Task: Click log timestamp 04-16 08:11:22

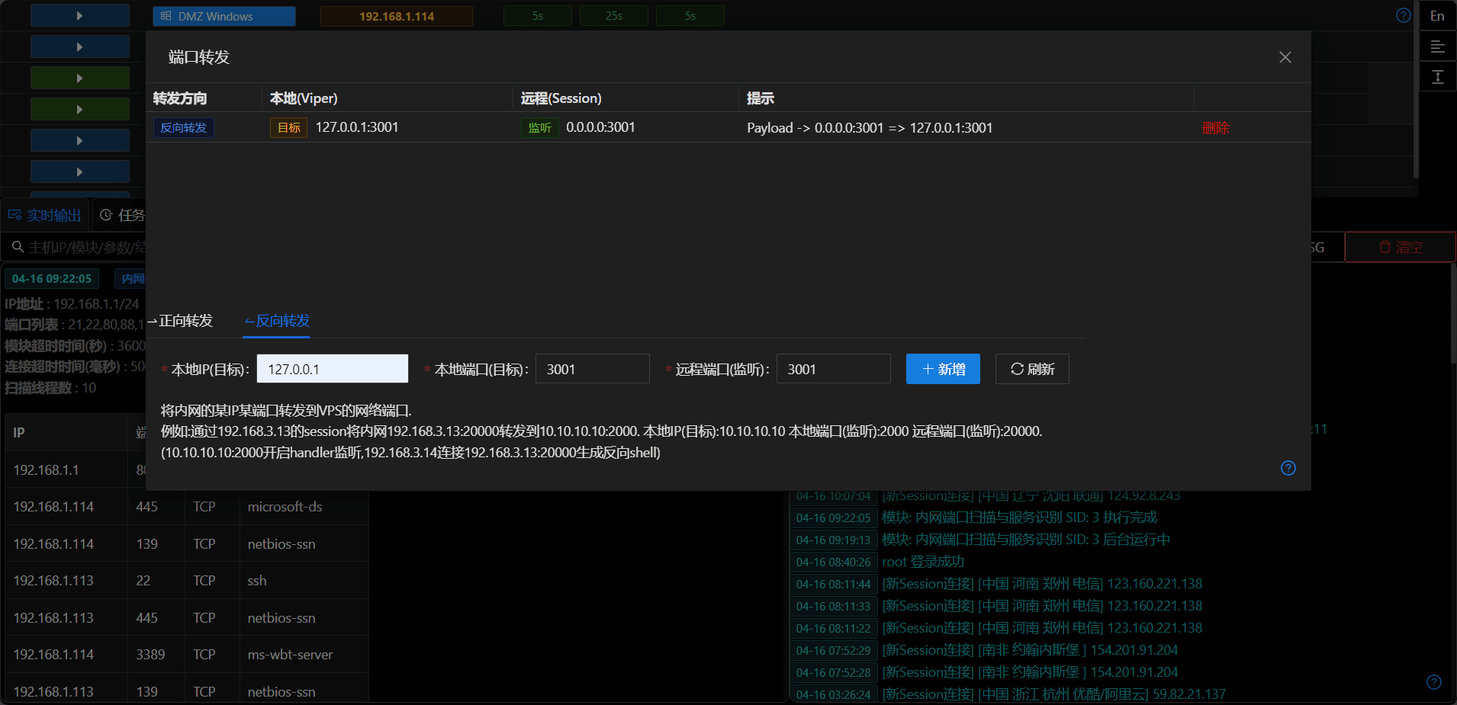Action: (x=833, y=628)
